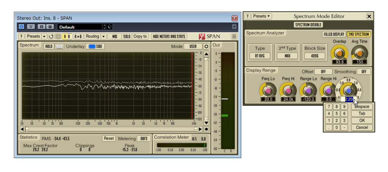Click the Range Hi value field 0.0

[329, 100]
